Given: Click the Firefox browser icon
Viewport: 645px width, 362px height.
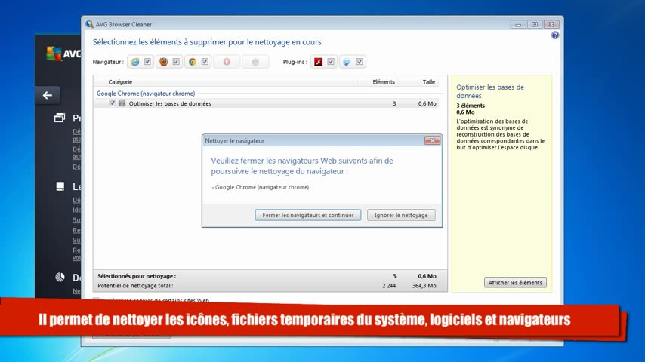Looking at the screenshot, I should click(164, 62).
